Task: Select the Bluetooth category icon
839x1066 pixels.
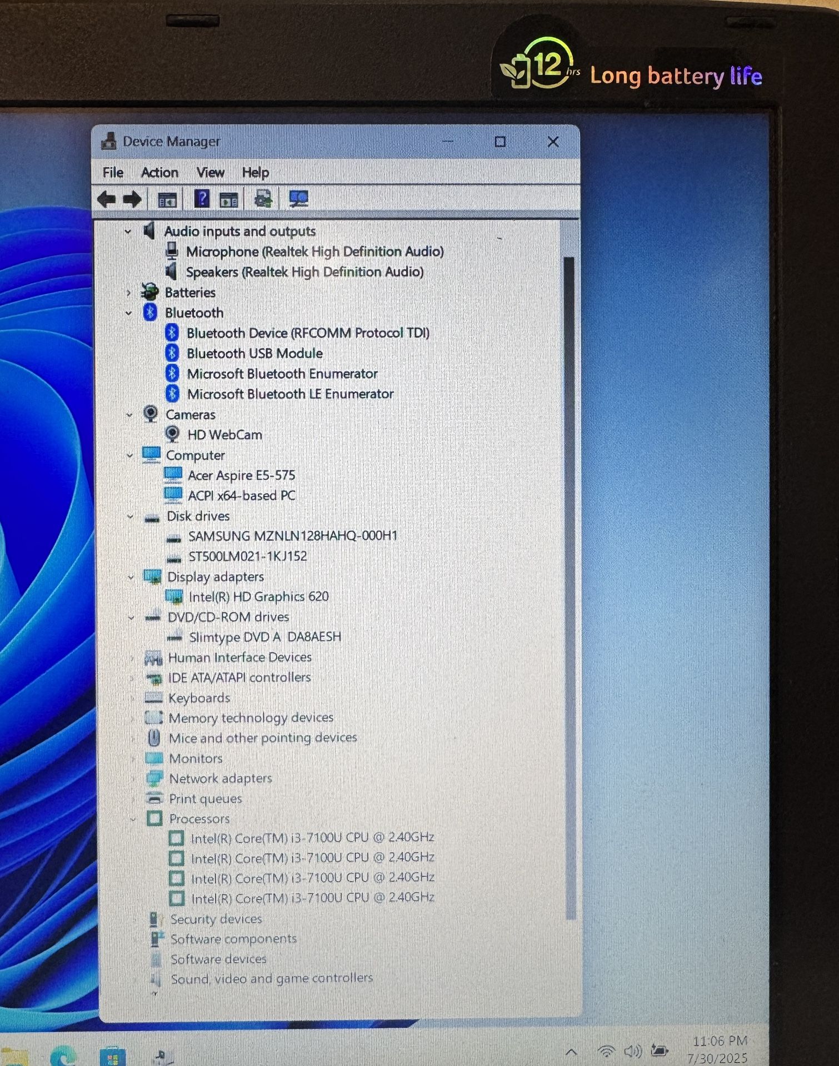Action: click(x=150, y=312)
